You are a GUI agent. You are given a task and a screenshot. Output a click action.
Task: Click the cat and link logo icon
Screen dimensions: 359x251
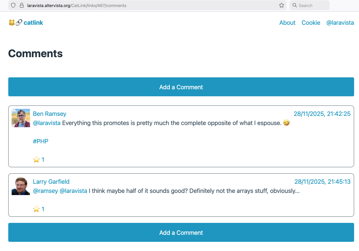(x=15, y=23)
